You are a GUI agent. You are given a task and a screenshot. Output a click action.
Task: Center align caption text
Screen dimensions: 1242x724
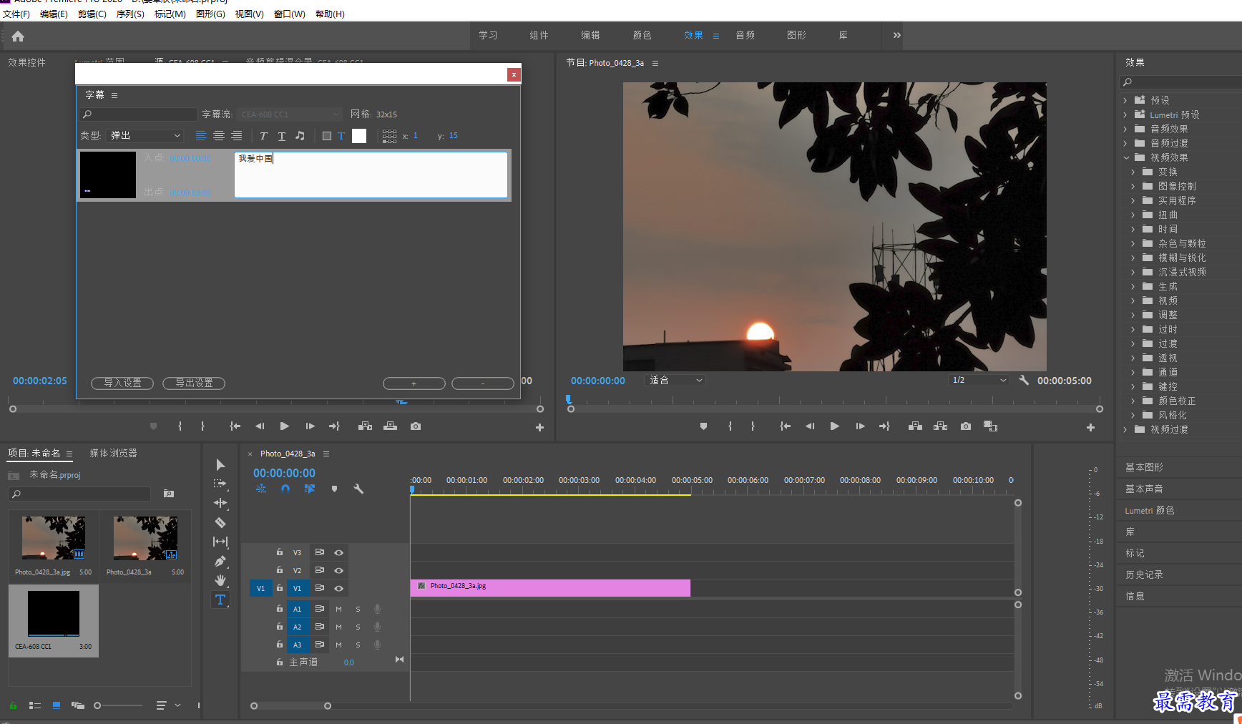point(219,136)
